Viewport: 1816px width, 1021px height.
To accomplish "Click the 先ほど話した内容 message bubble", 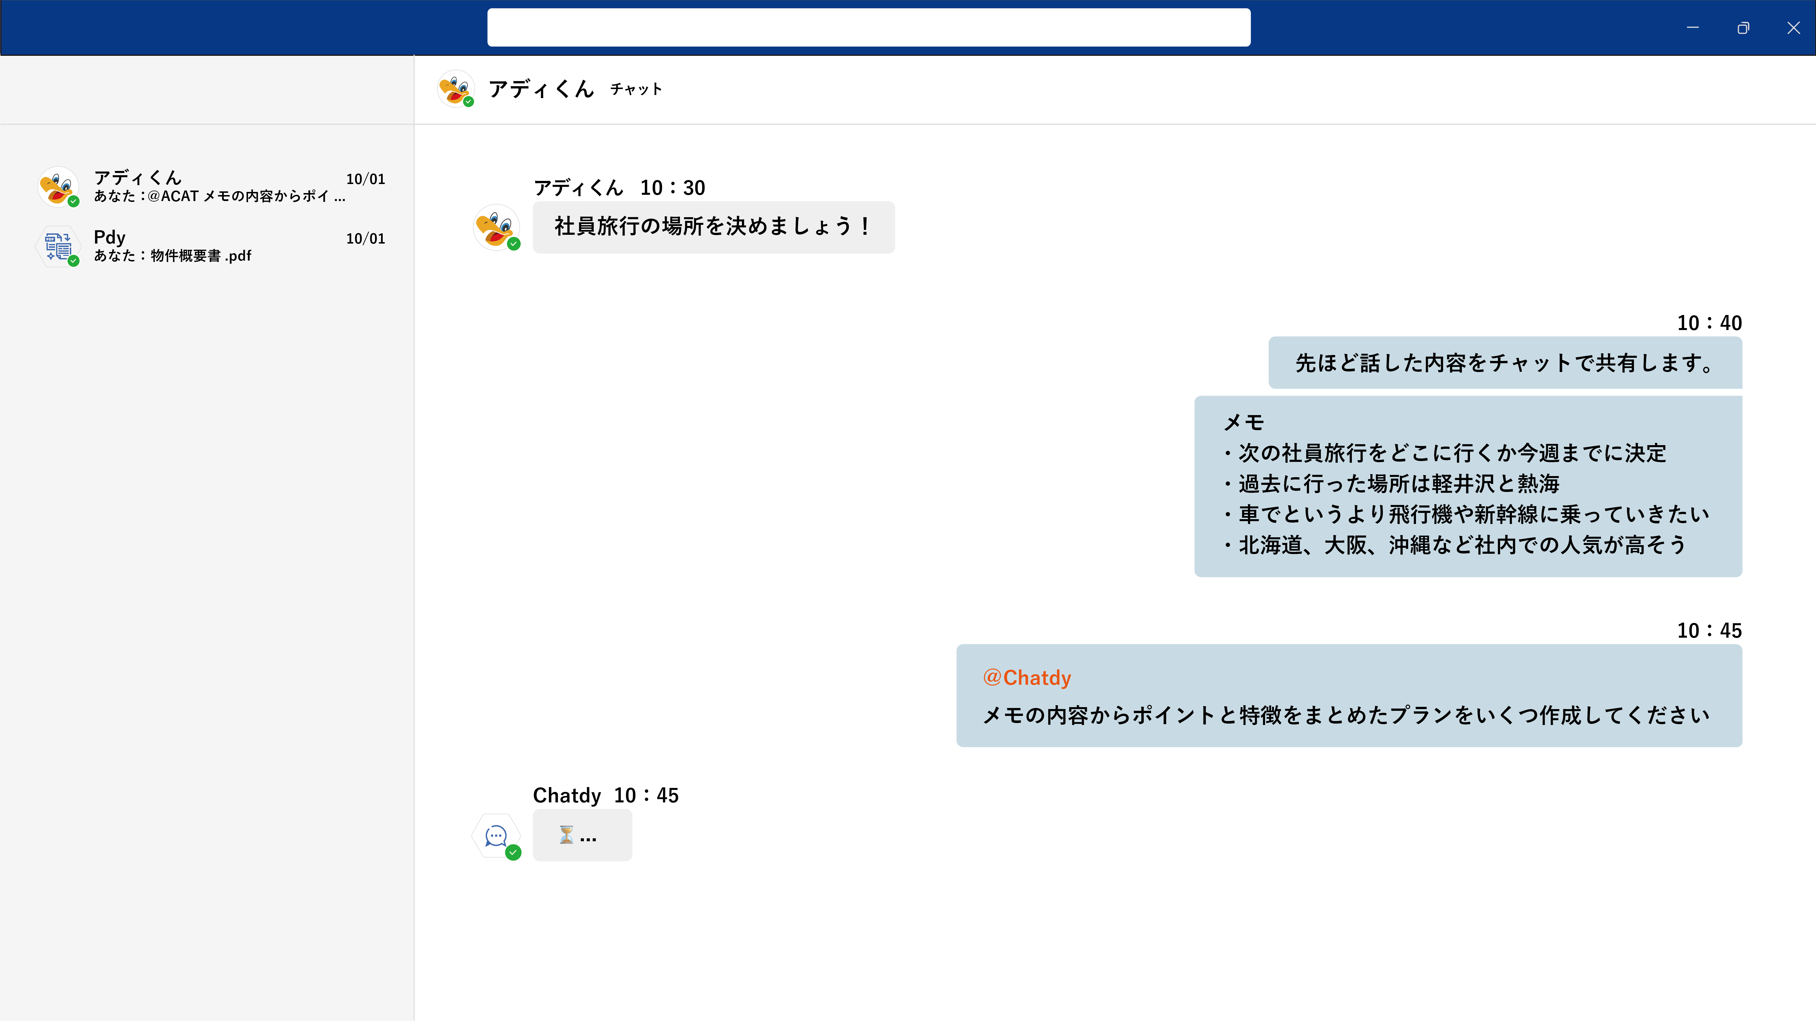I will click(1504, 363).
